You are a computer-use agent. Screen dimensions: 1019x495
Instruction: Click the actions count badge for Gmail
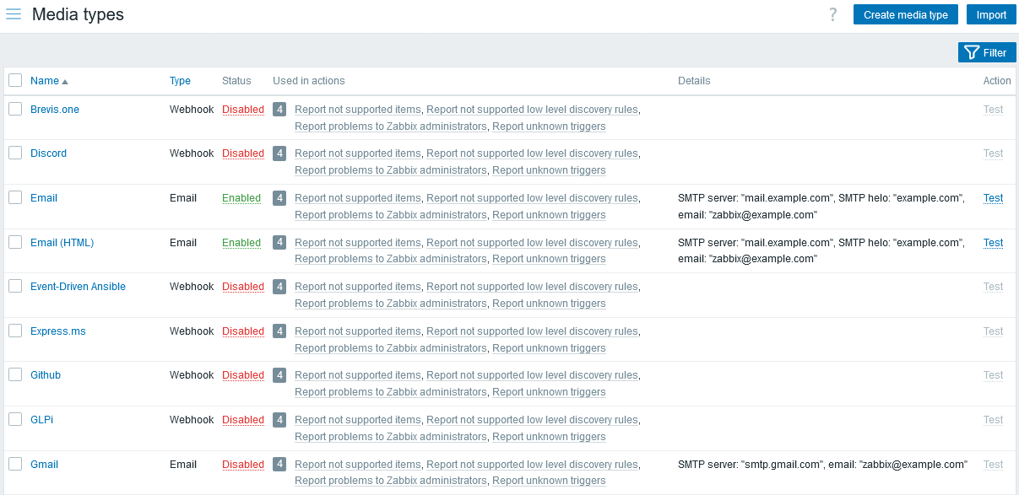[279, 464]
